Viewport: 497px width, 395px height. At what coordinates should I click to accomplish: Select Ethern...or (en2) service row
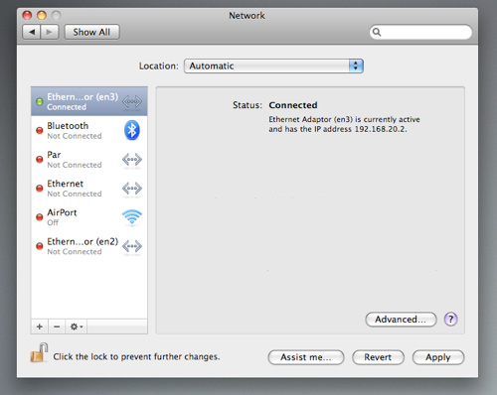[89, 246]
